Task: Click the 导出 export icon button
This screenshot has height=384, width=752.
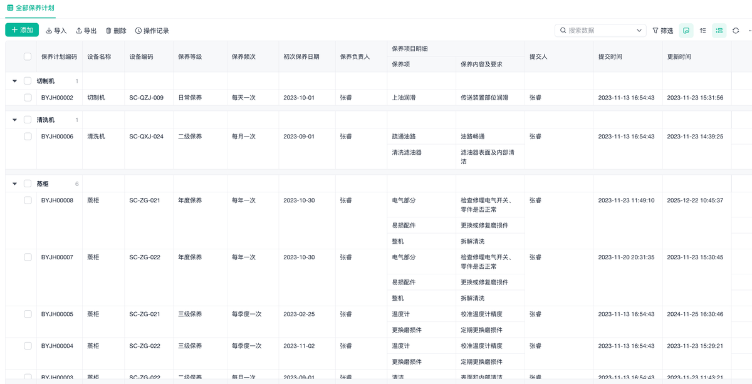Action: coord(86,31)
